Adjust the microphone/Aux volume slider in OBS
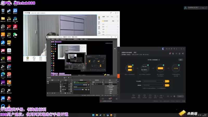This screenshot has height=117, width=208. tap(79, 85)
